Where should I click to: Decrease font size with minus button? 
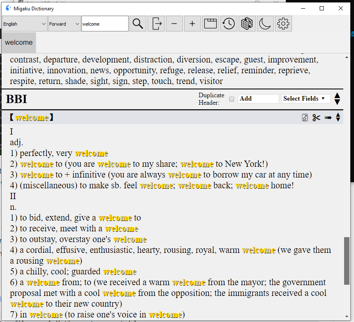174,24
